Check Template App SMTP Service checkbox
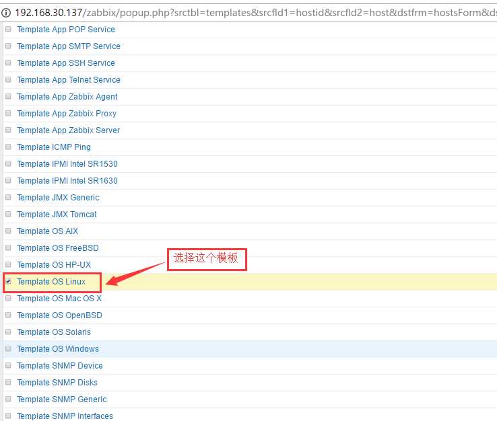The image size is (497, 421). [8, 46]
